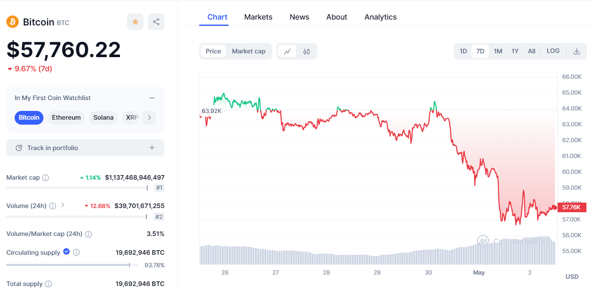Open the News tab
This screenshot has height=291, width=596.
(x=299, y=17)
